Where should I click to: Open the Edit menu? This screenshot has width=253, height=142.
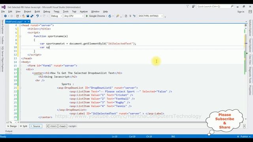tap(10, 11)
